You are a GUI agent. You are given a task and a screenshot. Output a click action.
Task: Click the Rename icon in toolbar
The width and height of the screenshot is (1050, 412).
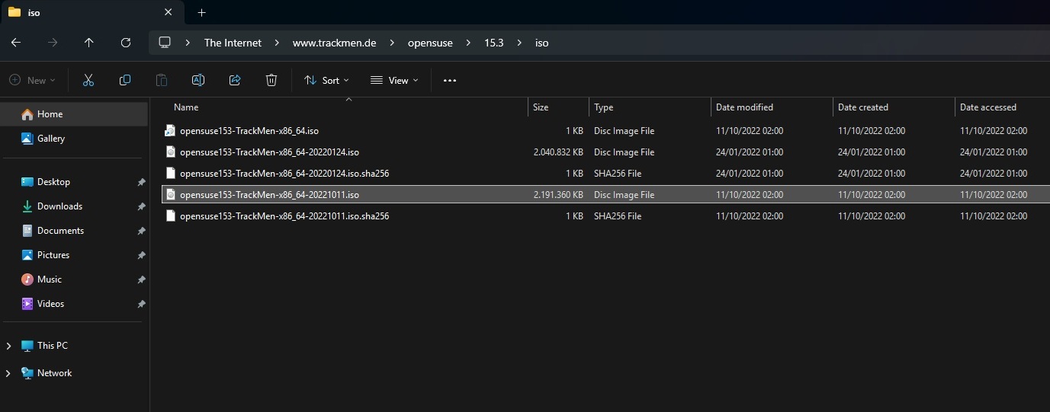click(198, 80)
